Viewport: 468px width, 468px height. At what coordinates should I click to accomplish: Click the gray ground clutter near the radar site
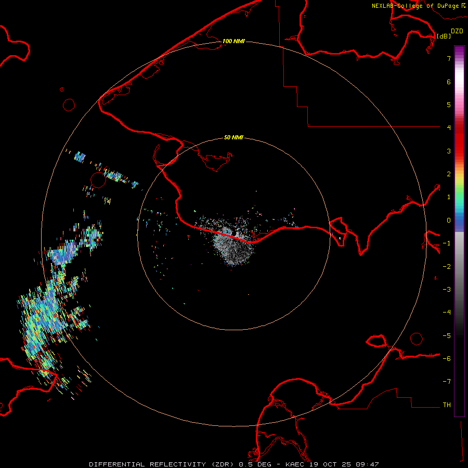pos(233,246)
